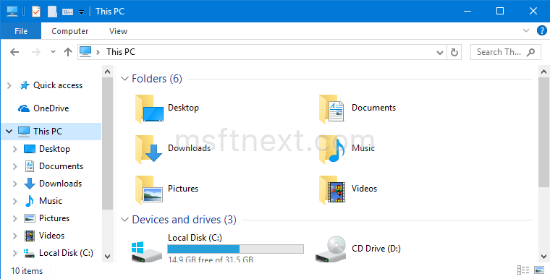Select the Desktop folder icon in content
Image resolution: width=550 pixels, height=279 pixels.
(149, 108)
